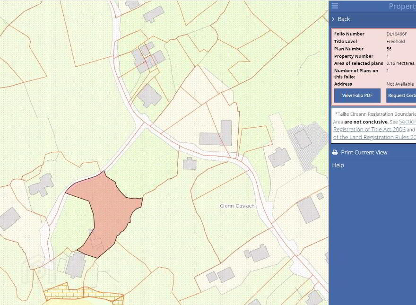Click the Cionn Caslach map label
416x305 pixels.
pyautogui.click(x=237, y=206)
